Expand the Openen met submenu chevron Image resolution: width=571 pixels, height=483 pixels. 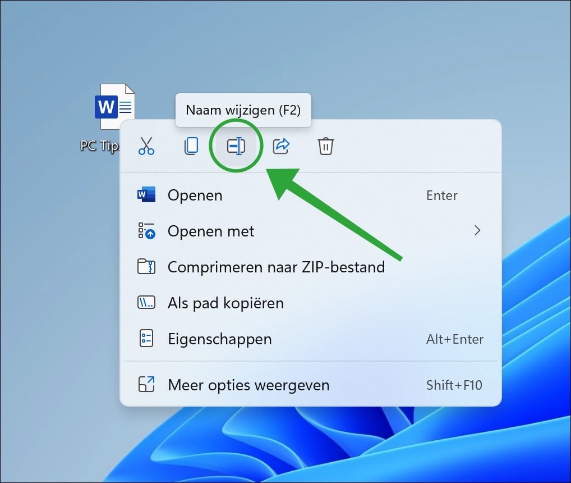[477, 231]
